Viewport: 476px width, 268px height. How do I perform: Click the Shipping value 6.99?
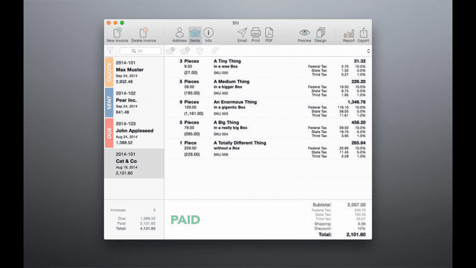(362, 224)
